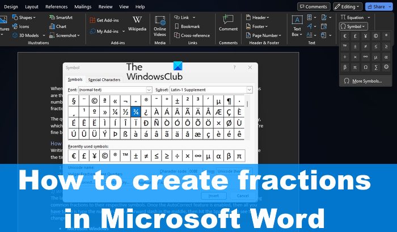Expand the Font dropdown in Symbol dialog

click(x=149, y=90)
